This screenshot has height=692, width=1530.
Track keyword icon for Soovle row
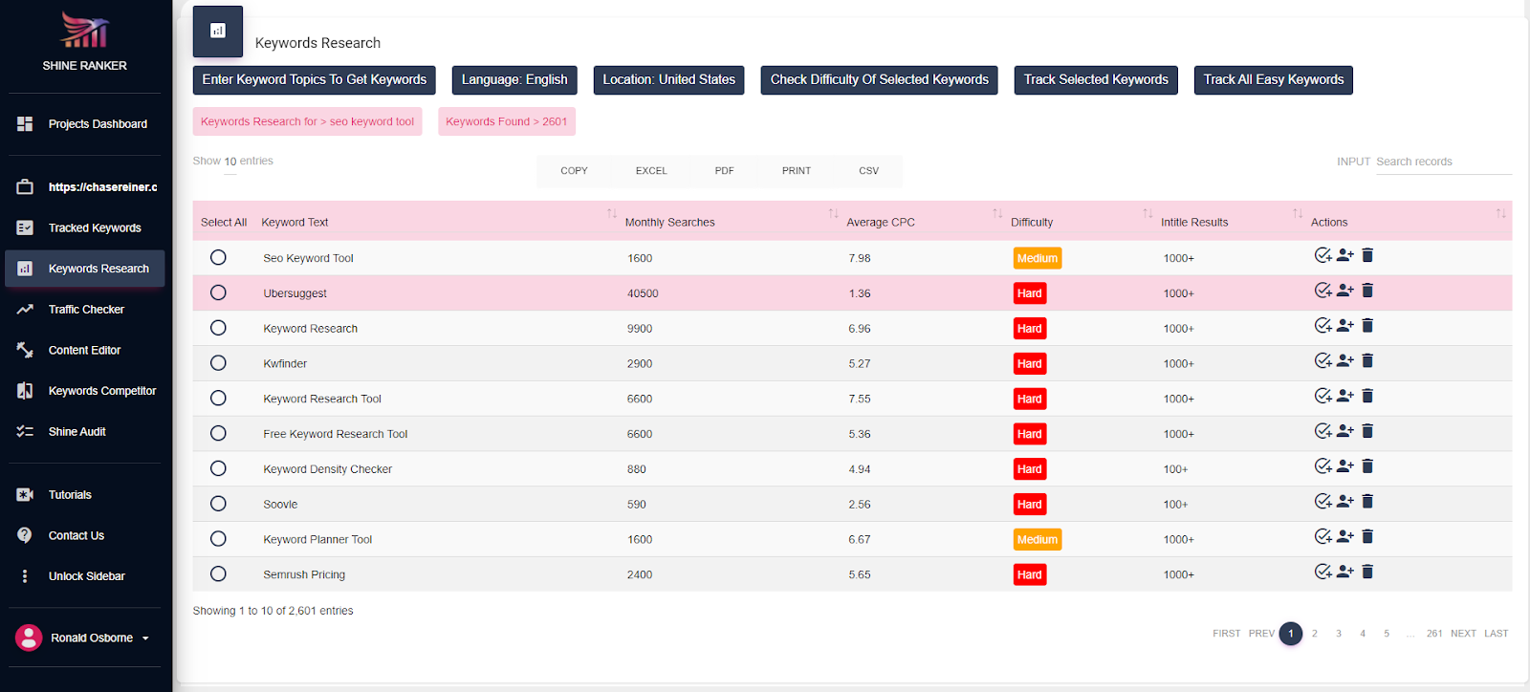[x=1345, y=502]
